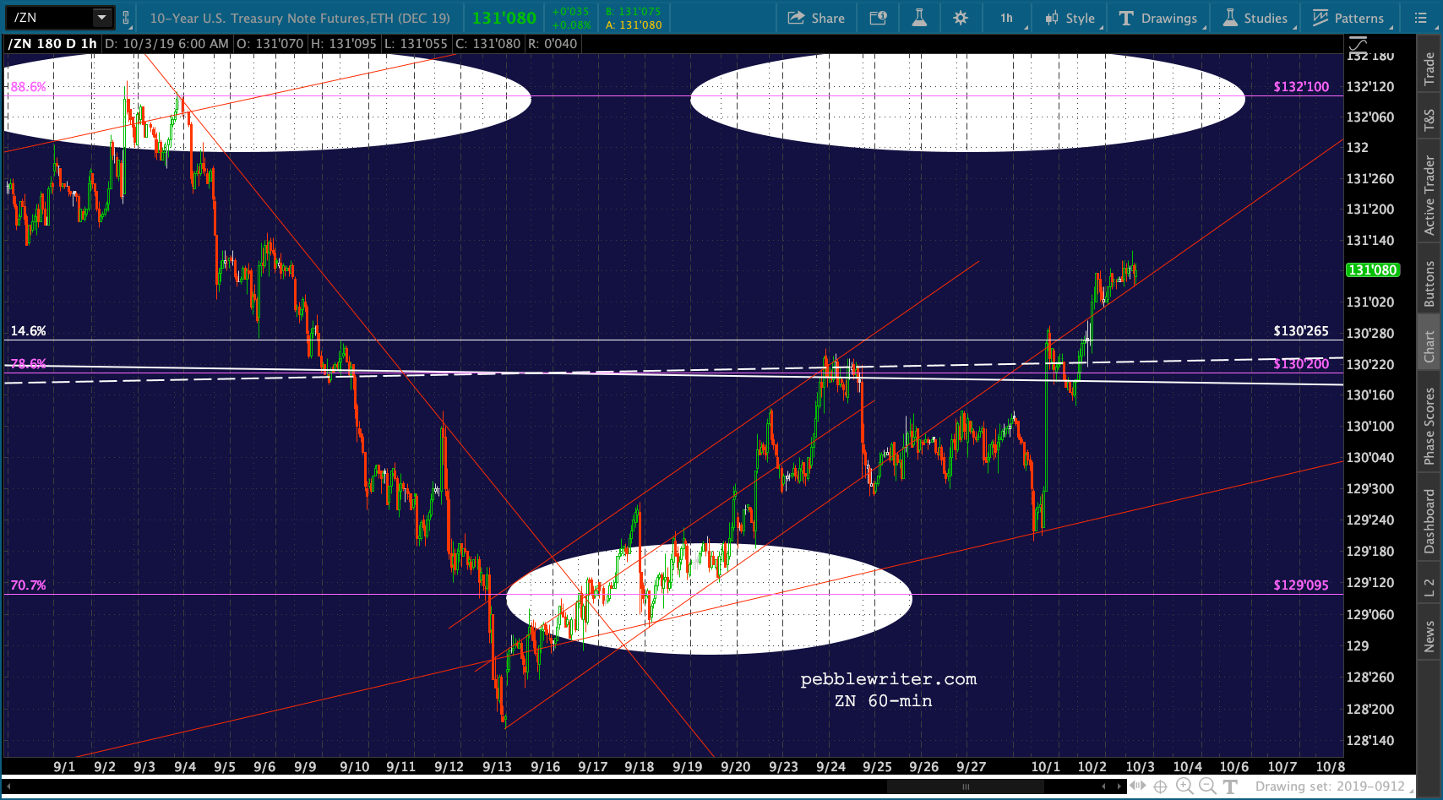Click the 129 price axis value
The height and width of the screenshot is (800, 1443).
coord(1357,646)
